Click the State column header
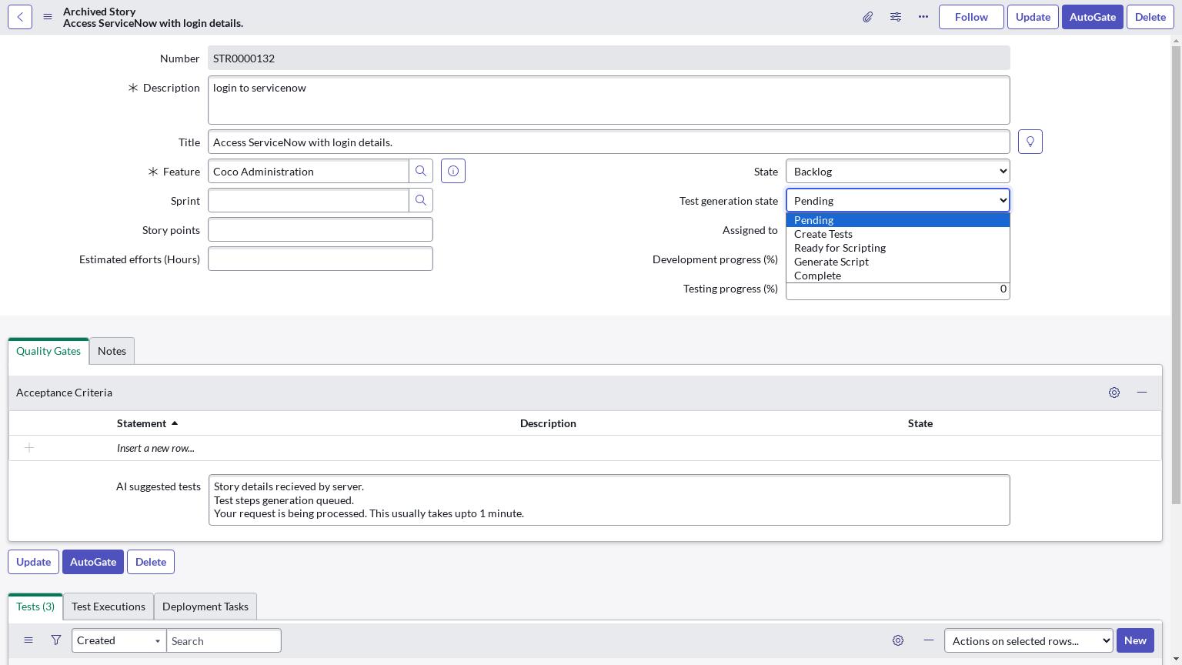The image size is (1182, 665). coord(920,423)
